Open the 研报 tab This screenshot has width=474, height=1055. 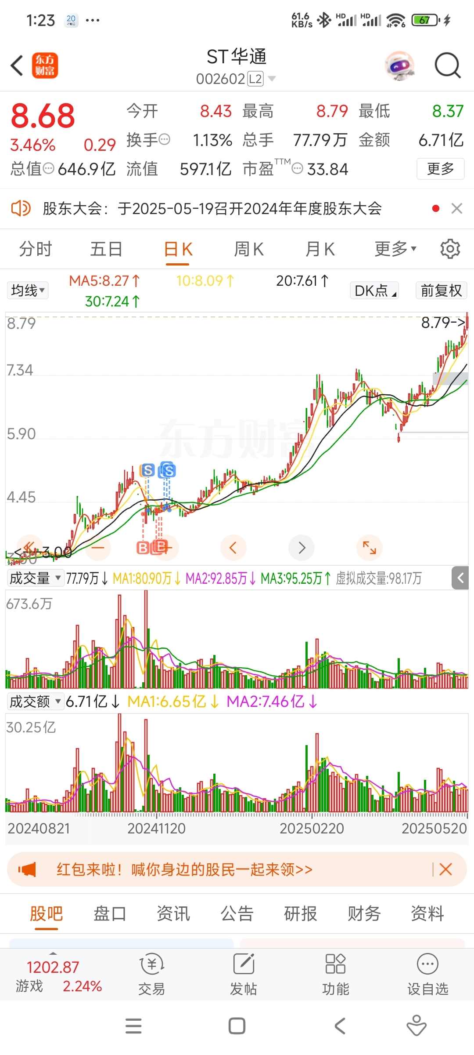click(301, 914)
